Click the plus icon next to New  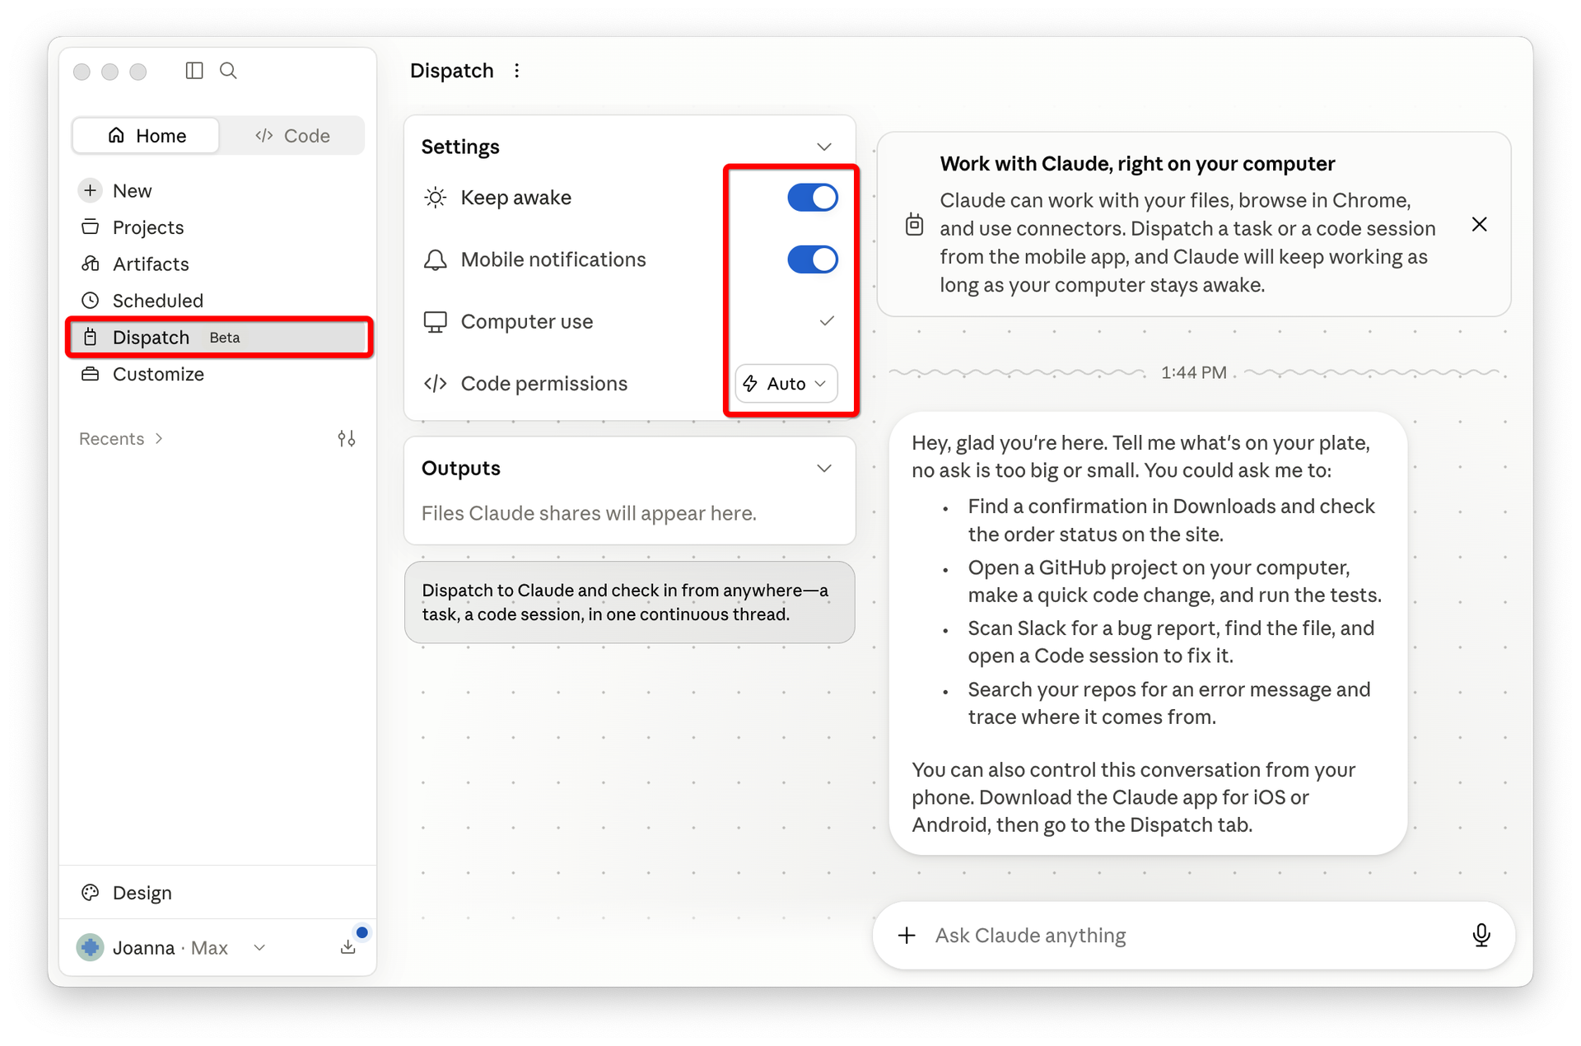(91, 190)
